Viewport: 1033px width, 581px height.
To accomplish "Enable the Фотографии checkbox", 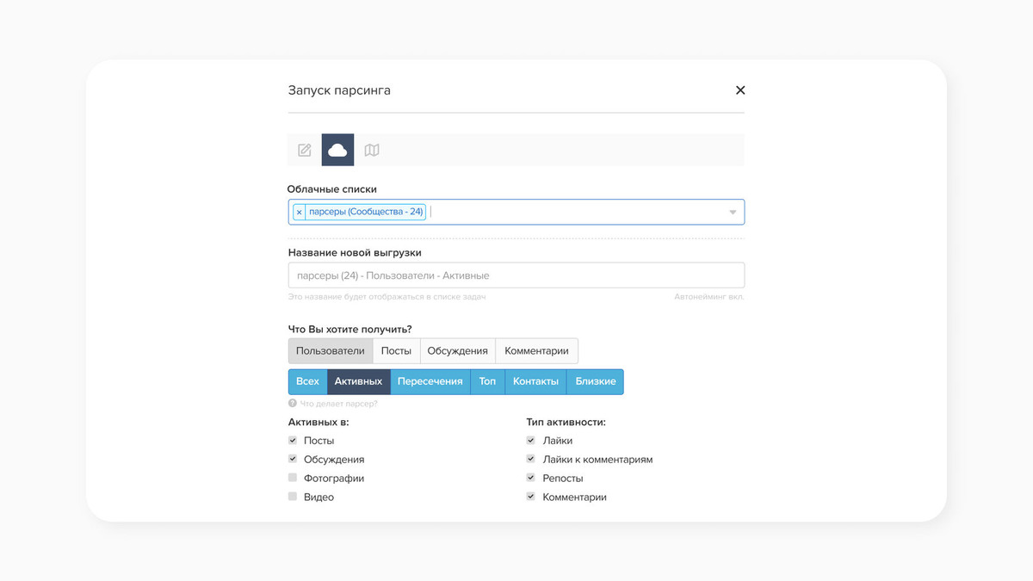I will coord(293,478).
